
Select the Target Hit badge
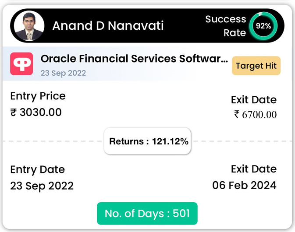256,66
